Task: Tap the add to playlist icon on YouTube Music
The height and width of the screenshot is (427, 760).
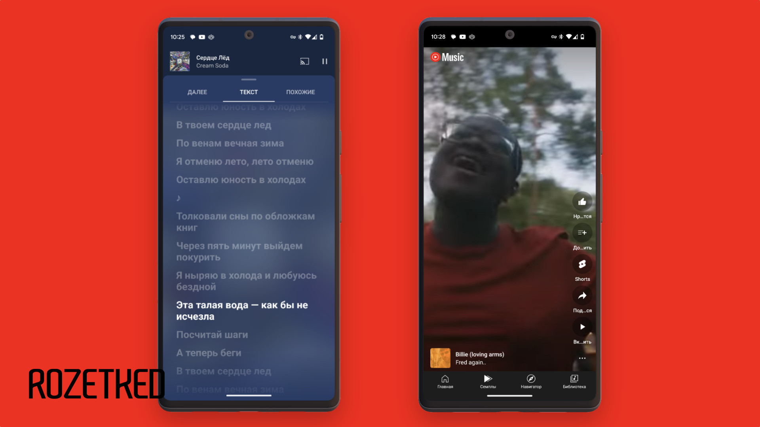Action: (581, 232)
